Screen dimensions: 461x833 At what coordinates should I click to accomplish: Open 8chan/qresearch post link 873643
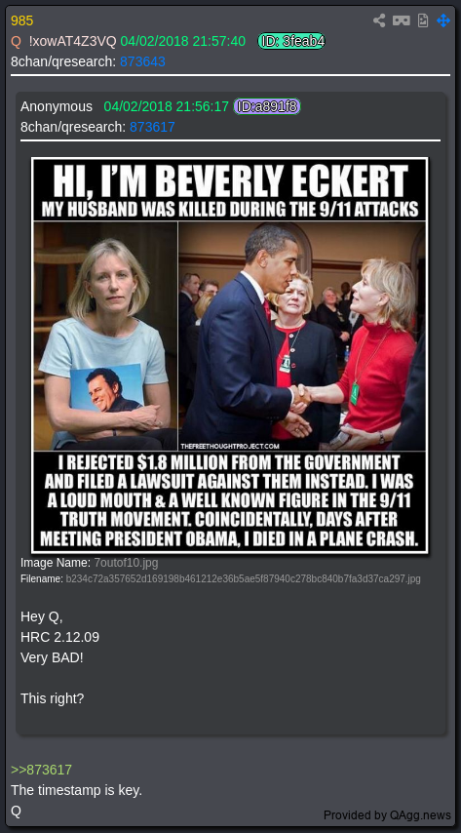click(x=142, y=62)
